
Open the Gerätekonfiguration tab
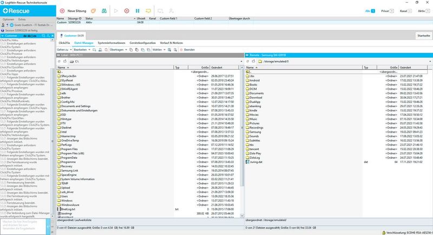click(142, 42)
